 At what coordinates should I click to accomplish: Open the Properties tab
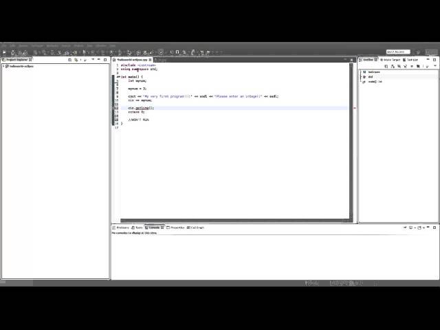175,228
